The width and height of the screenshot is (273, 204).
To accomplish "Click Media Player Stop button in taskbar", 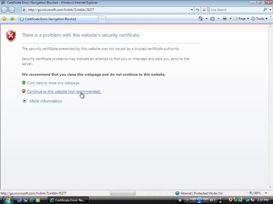I will coord(187,200).
